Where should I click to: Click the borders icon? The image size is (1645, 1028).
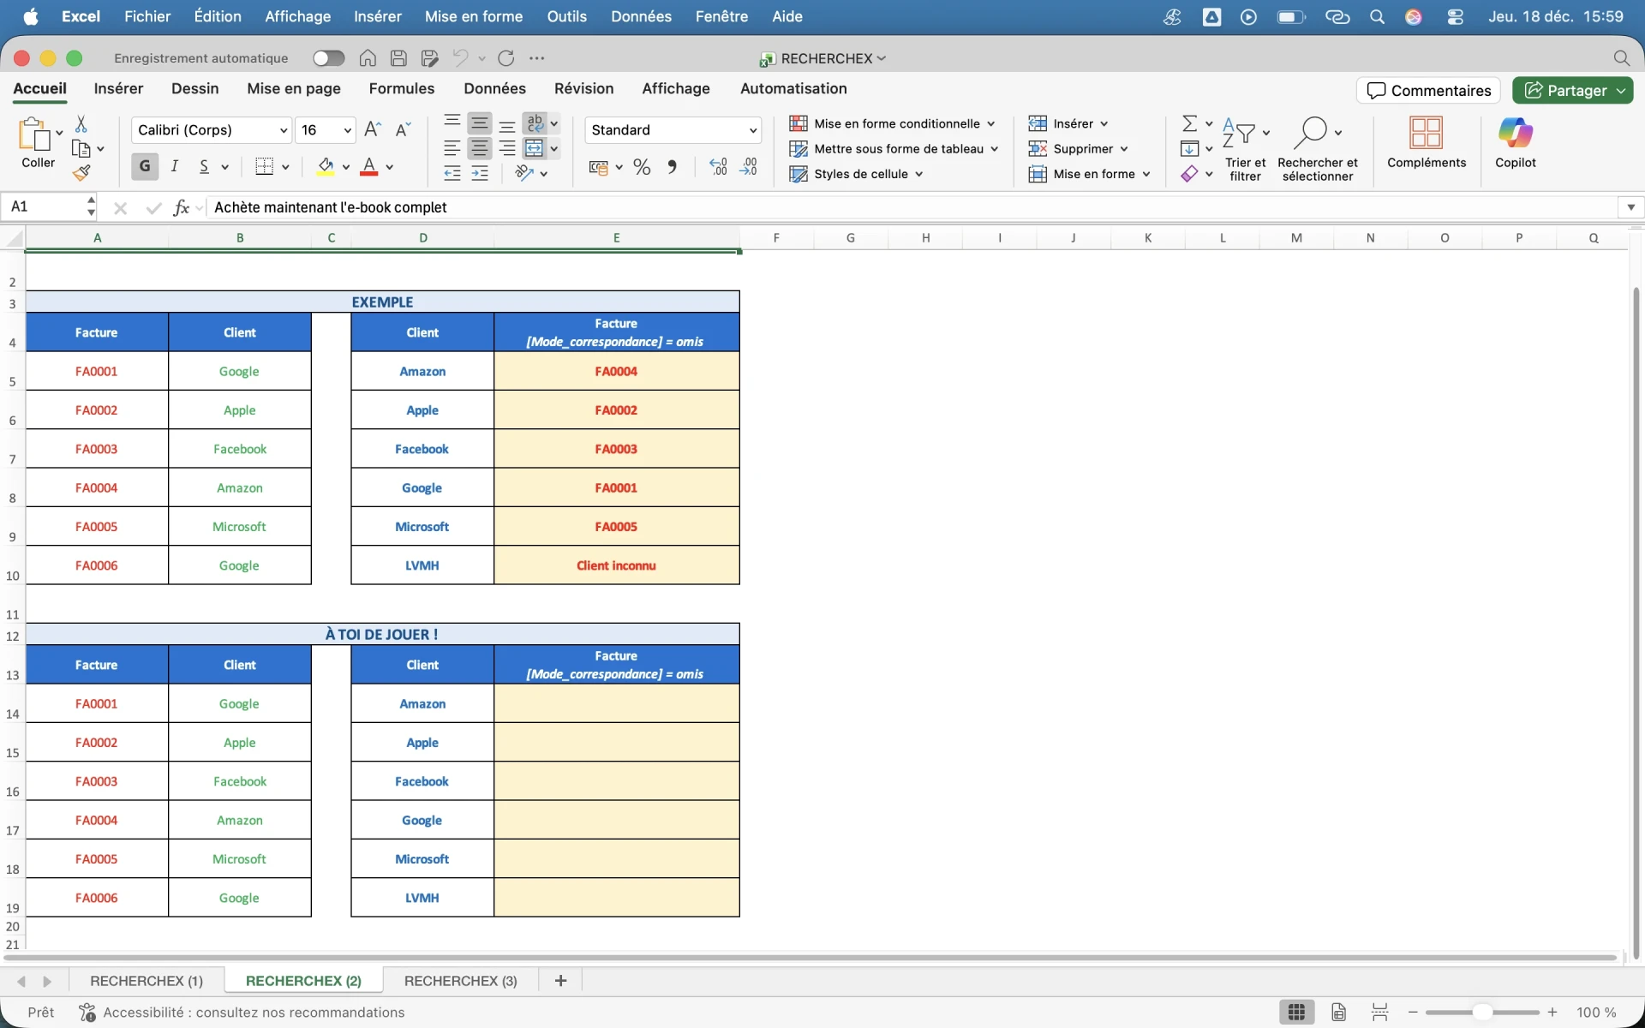pos(264,166)
